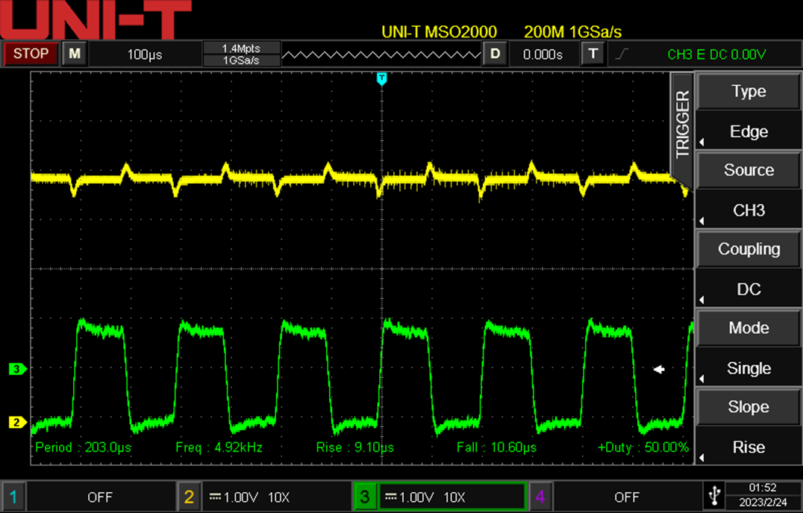Open the trigger Source CH3 menu

[749, 190]
